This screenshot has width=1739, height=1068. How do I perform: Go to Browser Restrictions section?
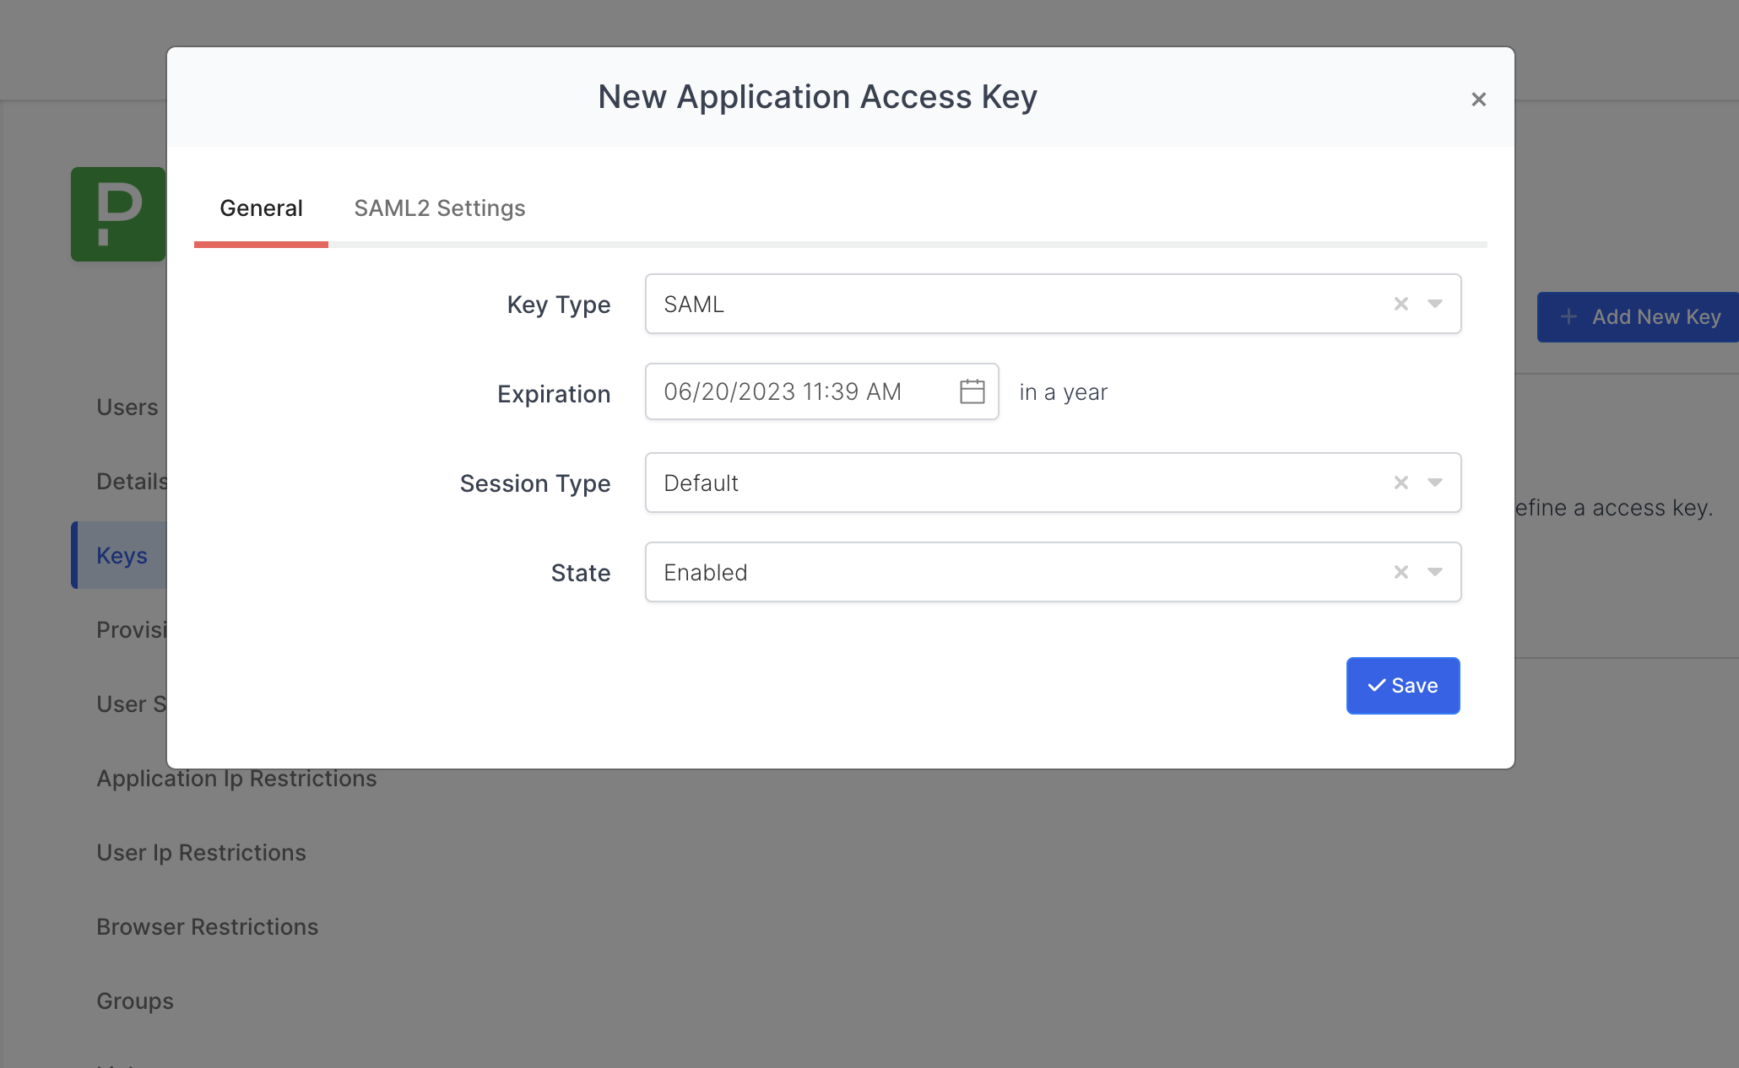point(207,927)
